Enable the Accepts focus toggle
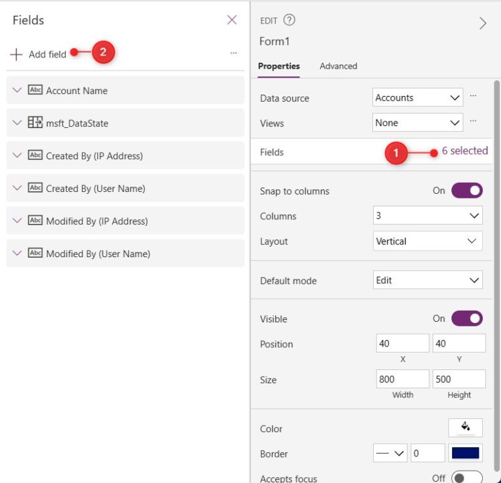Viewport: 501px width, 483px height. [x=466, y=478]
